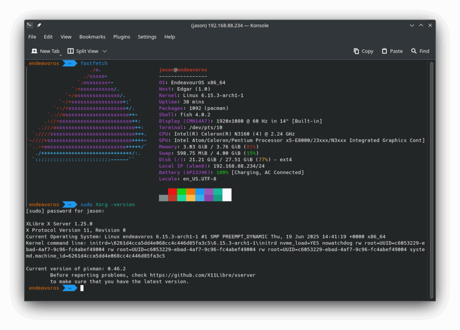Click the 'sudo Xorg -version' command
The width and height of the screenshot is (460, 330).
(108, 204)
